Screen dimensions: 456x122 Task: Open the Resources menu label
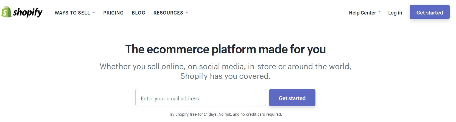(168, 13)
